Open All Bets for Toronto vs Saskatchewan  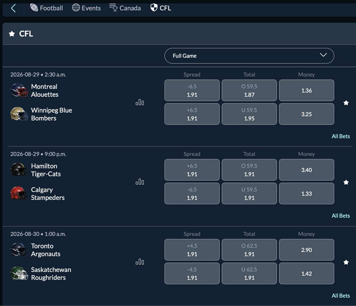(340, 296)
